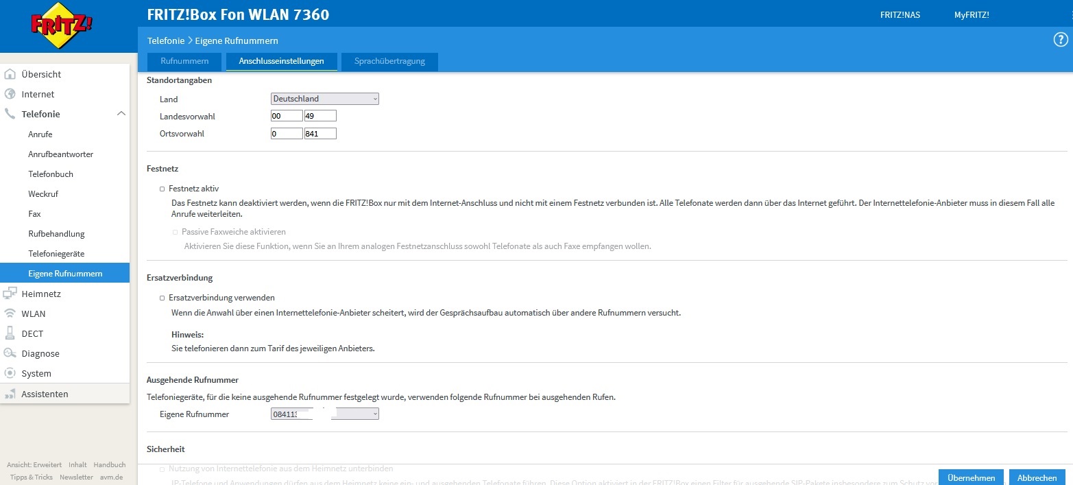Screen dimensions: 1073x485
Task: Click the Übersicht house icon
Action: coord(10,74)
